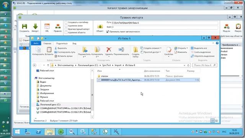Viewport: 245px width, 138px height.
Task: Open the address bar history dropdown arrow
Action: (x=185, y=65)
